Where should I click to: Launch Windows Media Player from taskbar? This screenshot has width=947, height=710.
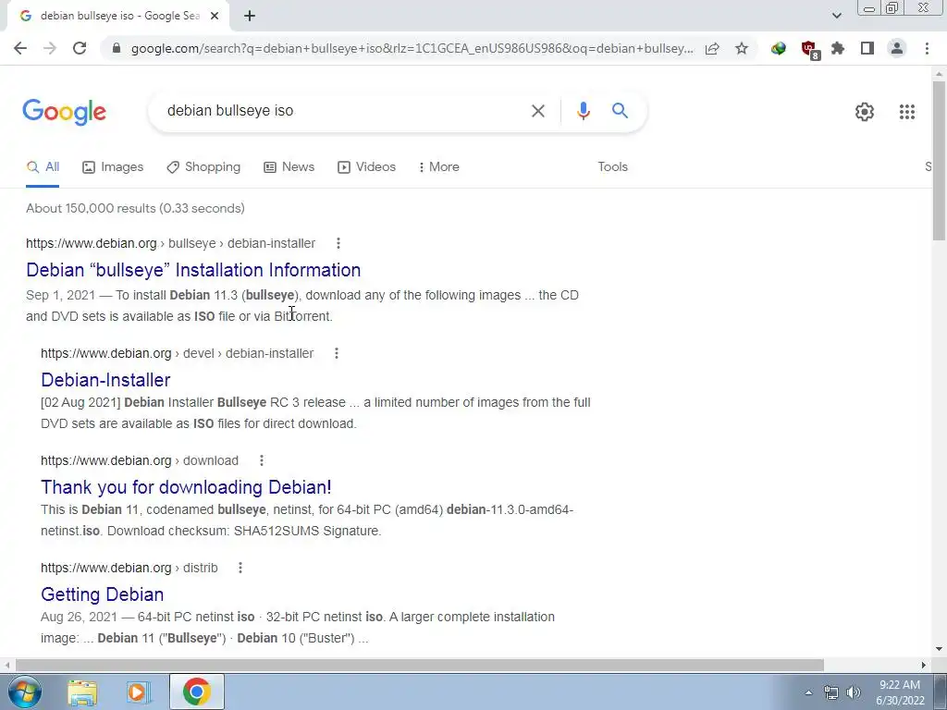click(138, 692)
